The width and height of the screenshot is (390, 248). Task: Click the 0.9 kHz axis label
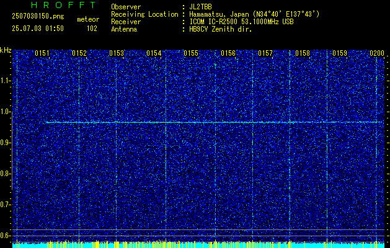tap(5, 143)
